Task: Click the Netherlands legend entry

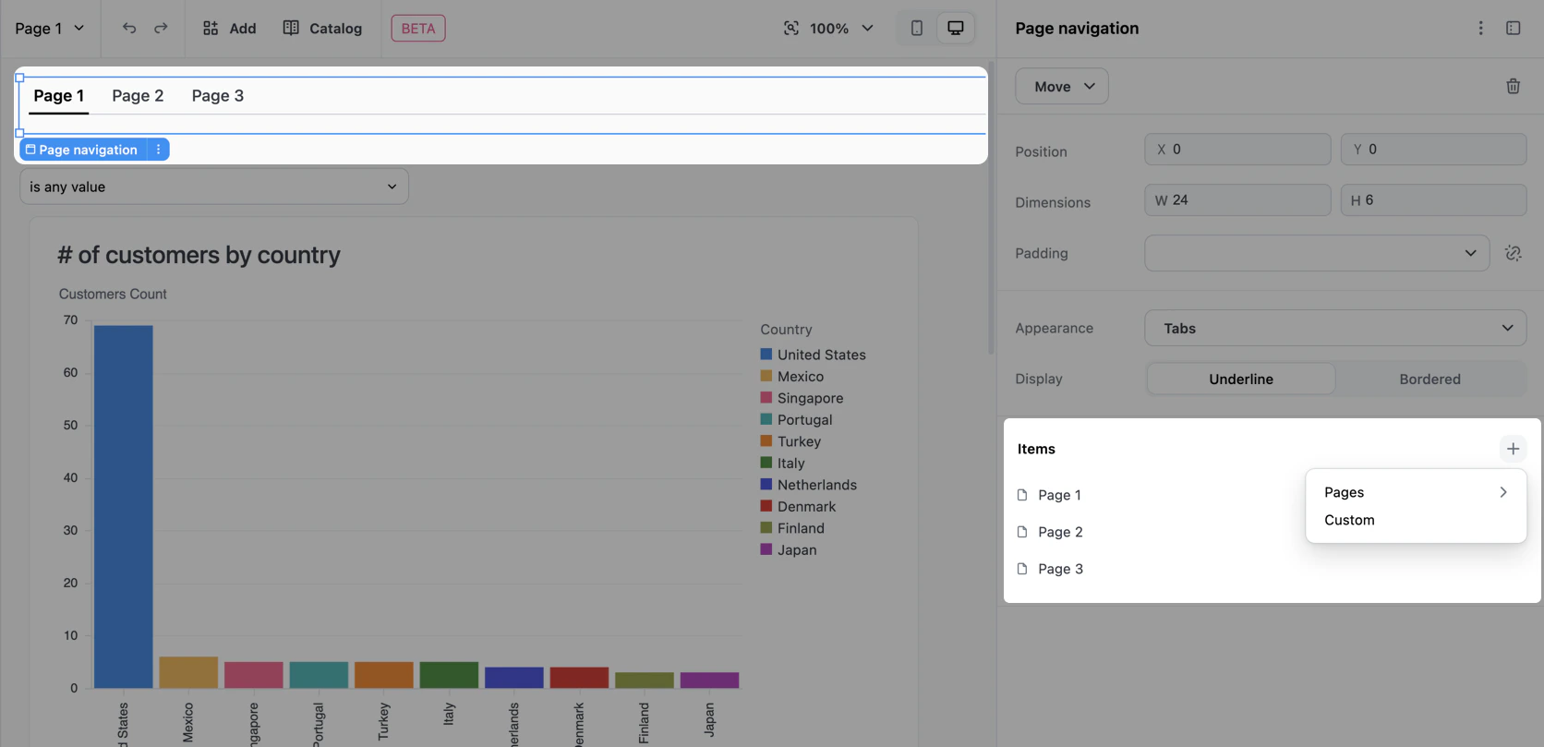Action: pyautogui.click(x=808, y=485)
